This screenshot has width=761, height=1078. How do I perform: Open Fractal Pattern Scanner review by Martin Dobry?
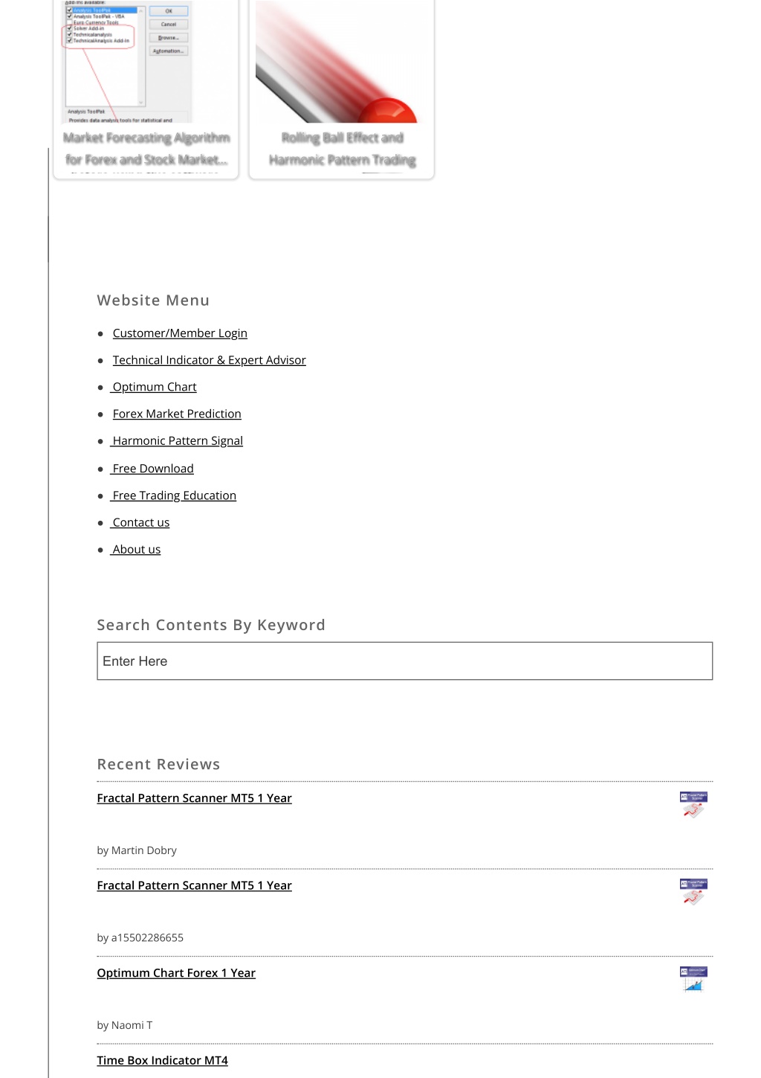click(x=195, y=798)
